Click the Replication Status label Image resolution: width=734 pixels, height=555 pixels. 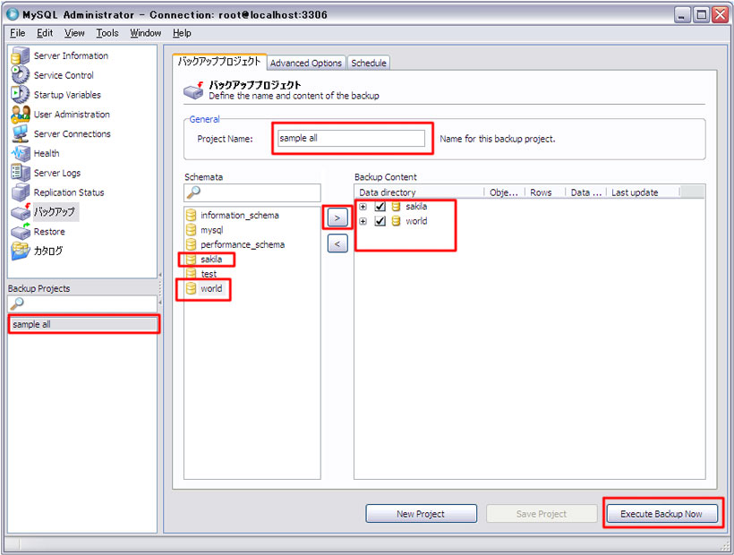(69, 192)
